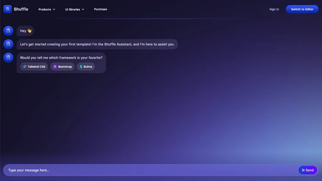This screenshot has width=322, height=181.
Task: Click the green Bulma icon
Action: point(81,67)
